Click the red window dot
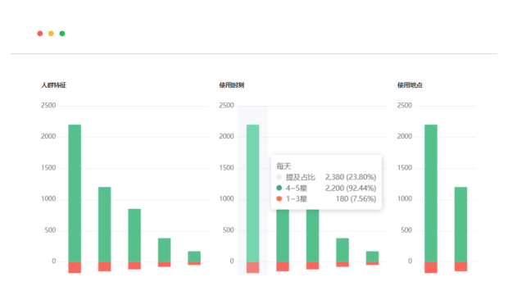The height and width of the screenshot is (300, 508). coord(40,34)
